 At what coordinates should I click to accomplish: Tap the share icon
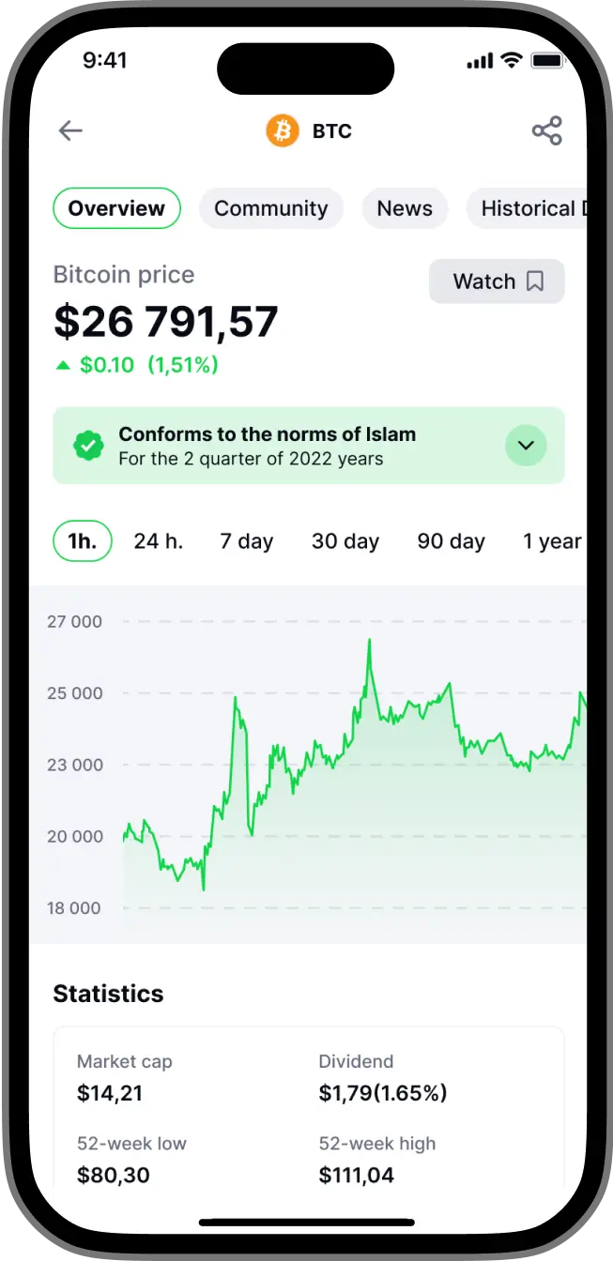coord(546,131)
